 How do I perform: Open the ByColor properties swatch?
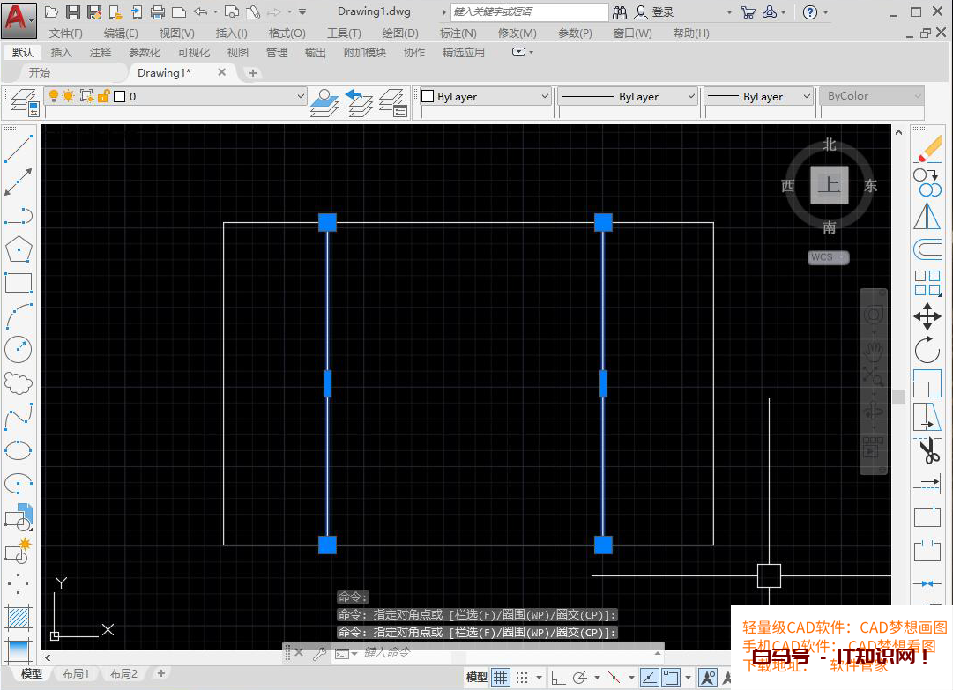click(x=871, y=95)
